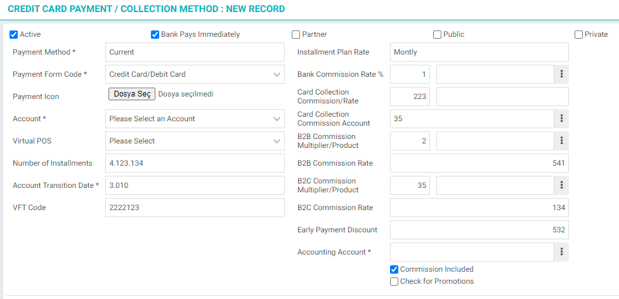Open B2C Commission Multiplier/Product three-dot menu
This screenshot has height=299, width=619.
pyautogui.click(x=561, y=185)
